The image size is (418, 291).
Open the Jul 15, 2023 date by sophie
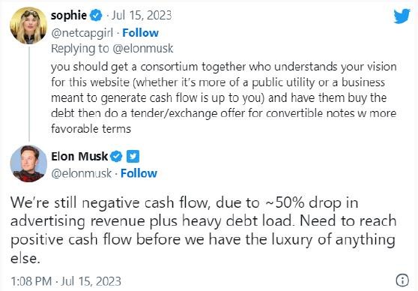coord(142,16)
